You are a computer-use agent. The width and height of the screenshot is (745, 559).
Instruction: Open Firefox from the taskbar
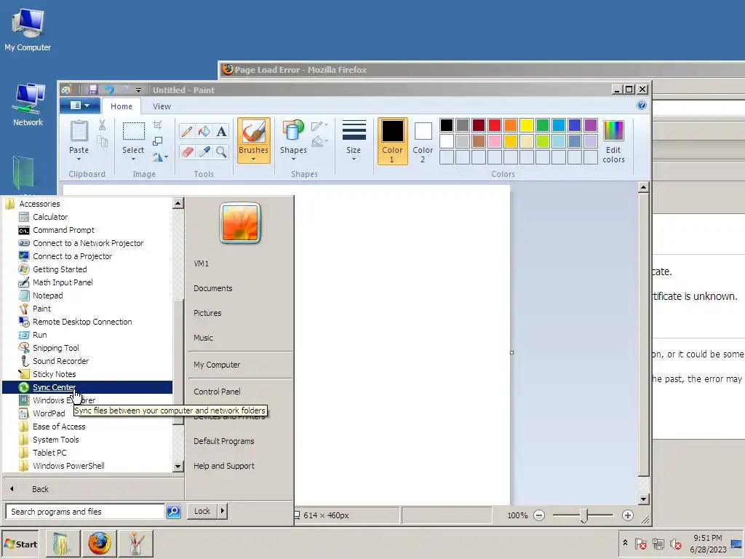click(100, 544)
